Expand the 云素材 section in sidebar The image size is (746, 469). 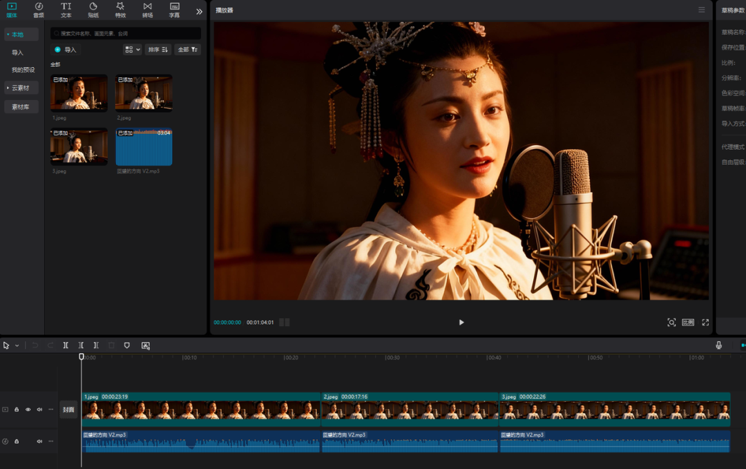[21, 88]
